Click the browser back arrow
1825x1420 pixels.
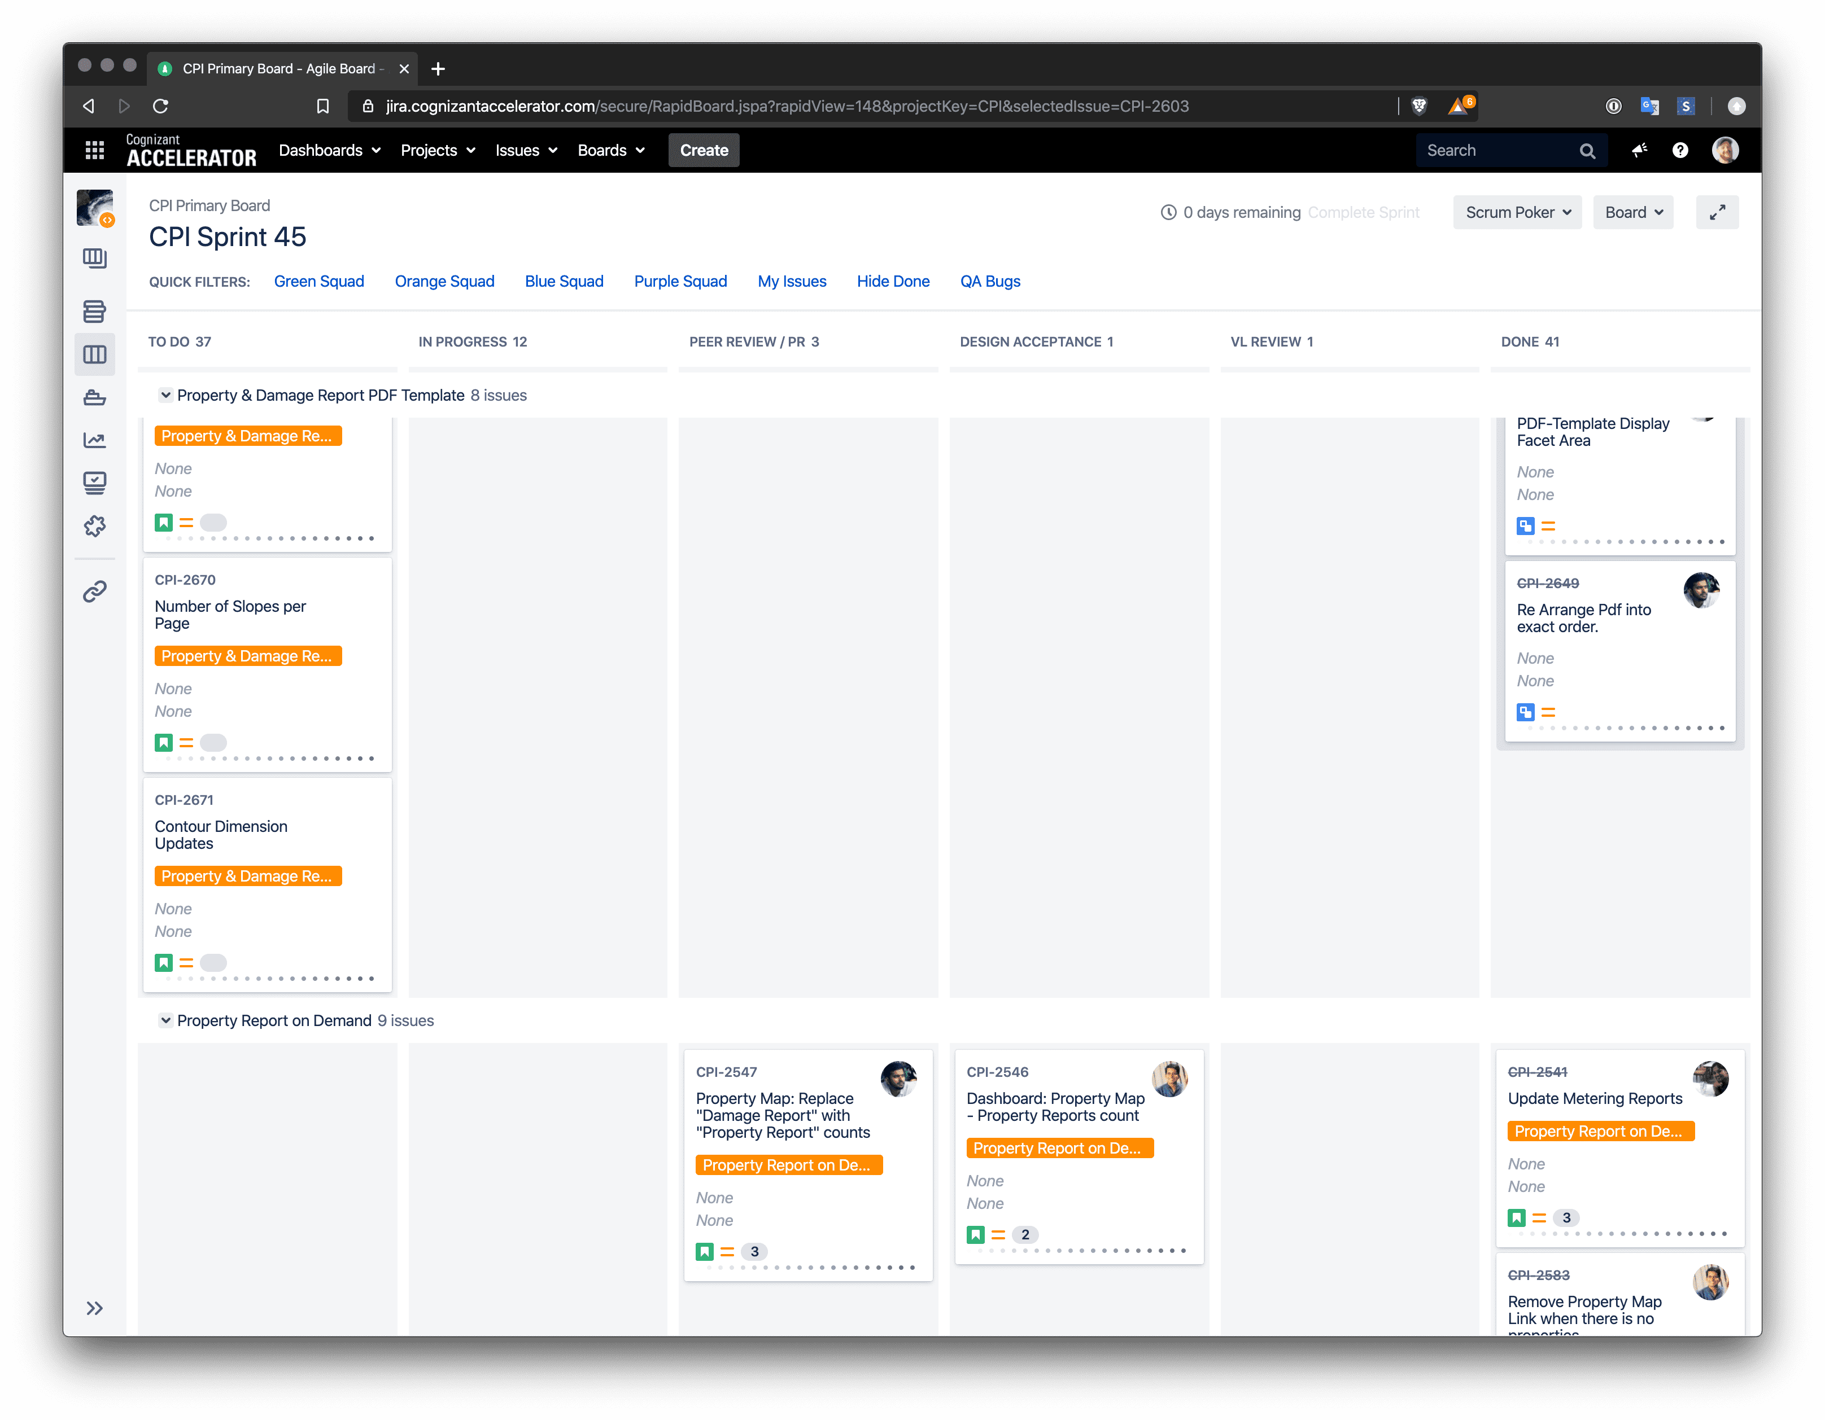click(89, 106)
